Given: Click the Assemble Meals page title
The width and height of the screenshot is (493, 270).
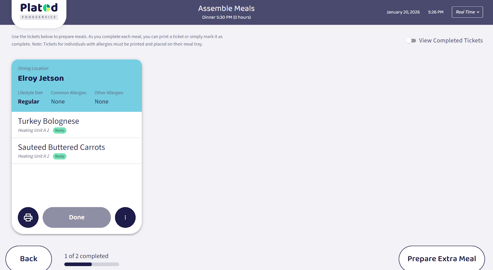Looking at the screenshot, I should click(x=226, y=8).
